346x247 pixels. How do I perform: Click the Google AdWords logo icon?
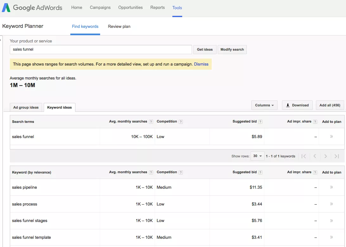[x=6, y=8]
